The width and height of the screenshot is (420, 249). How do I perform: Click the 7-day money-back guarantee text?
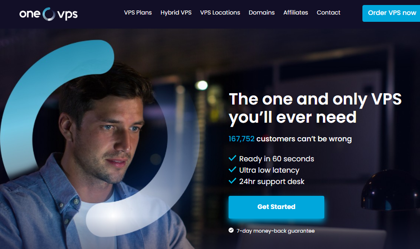(275, 231)
